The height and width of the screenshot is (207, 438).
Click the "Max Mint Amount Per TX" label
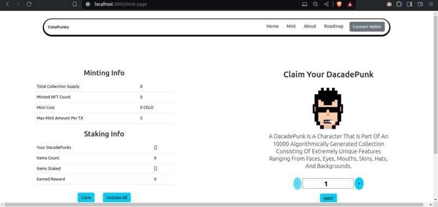(60, 118)
